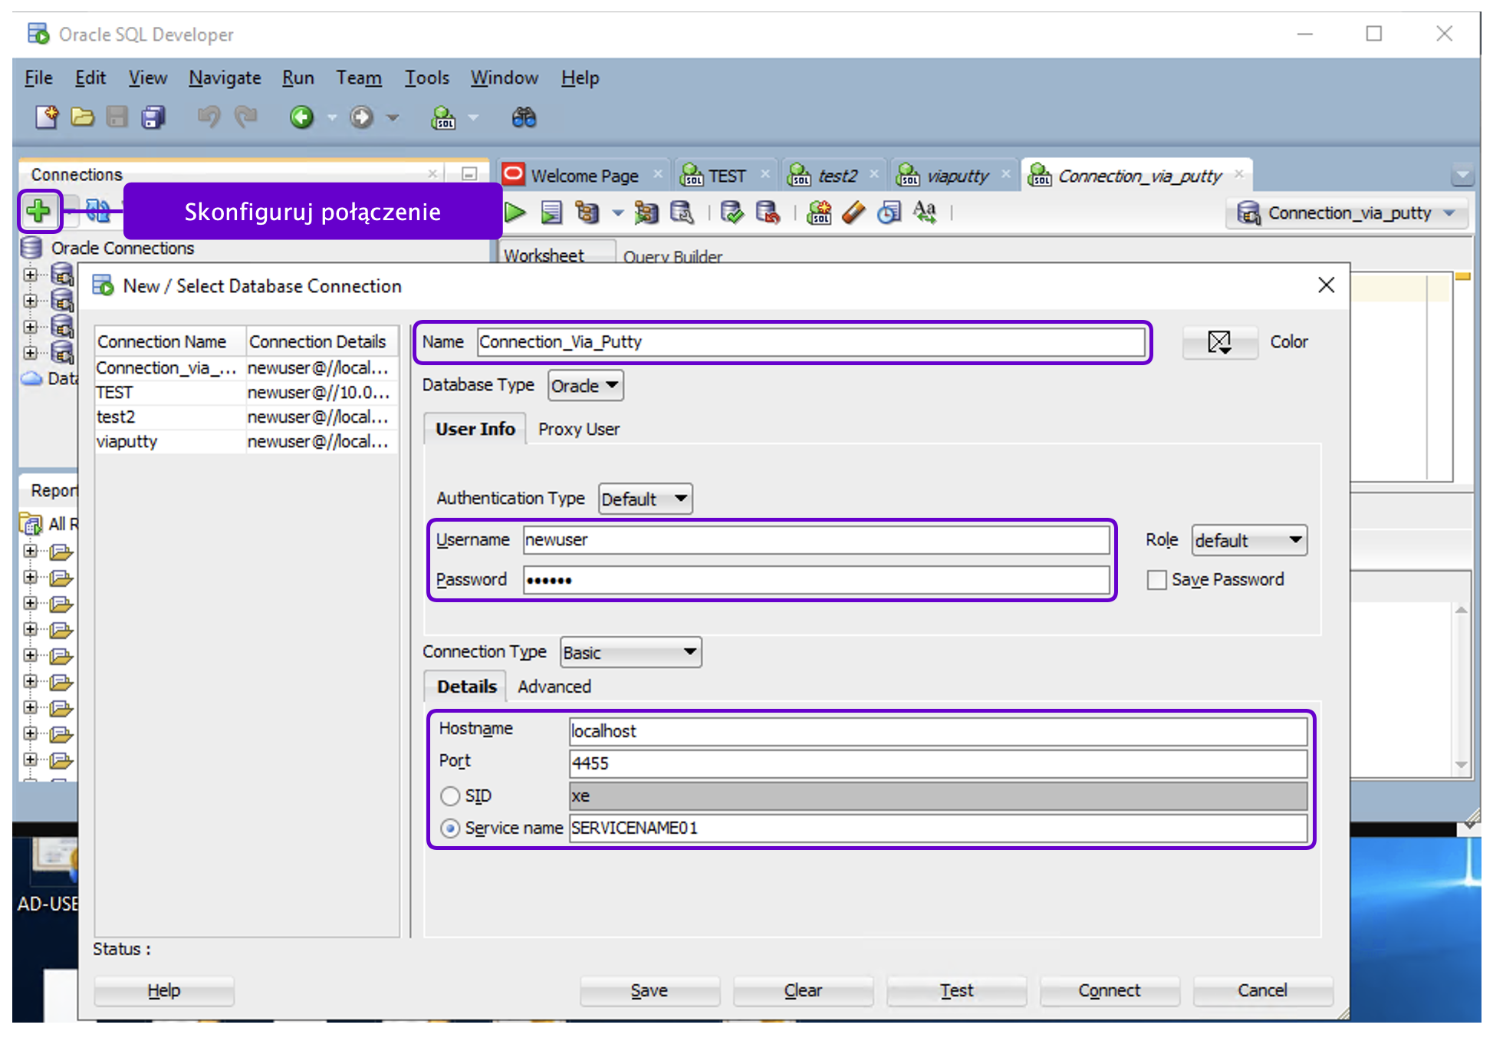Clear the worksheet using the eraser icon
Image resolution: width=1493 pixels, height=1041 pixels.
tap(853, 212)
